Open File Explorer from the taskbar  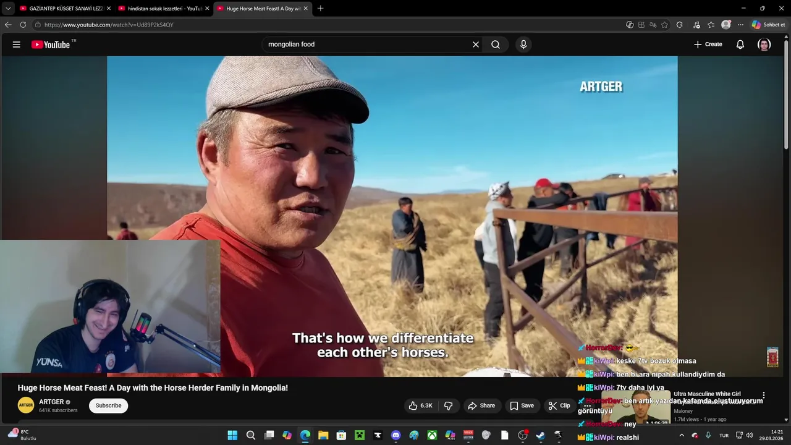323,435
